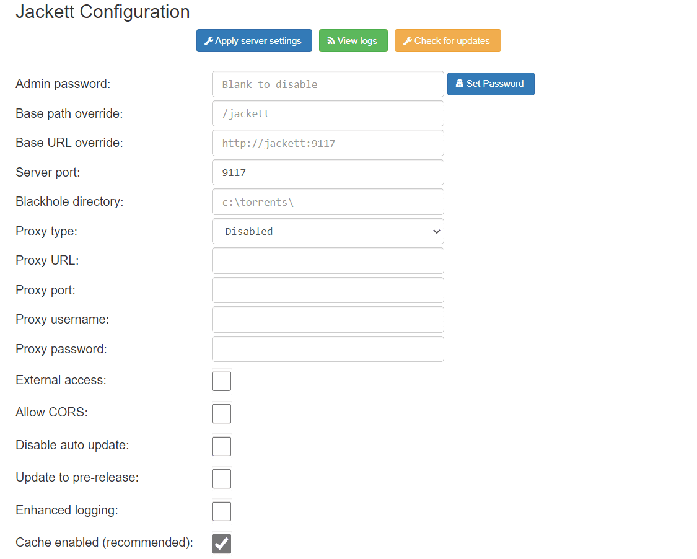
Task: Open the View logs button
Action: click(353, 41)
